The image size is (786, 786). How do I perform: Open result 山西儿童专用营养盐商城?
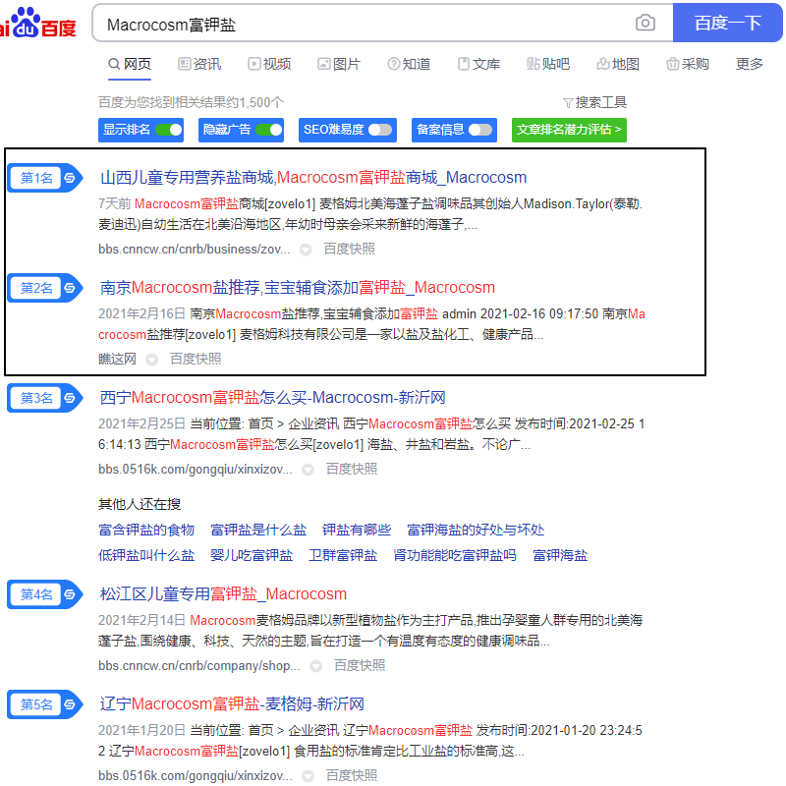[x=313, y=178]
